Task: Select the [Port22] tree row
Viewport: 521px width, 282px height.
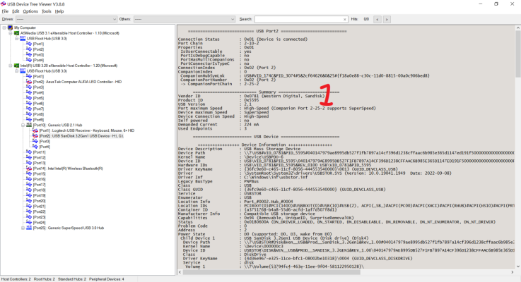Action: click(39, 211)
